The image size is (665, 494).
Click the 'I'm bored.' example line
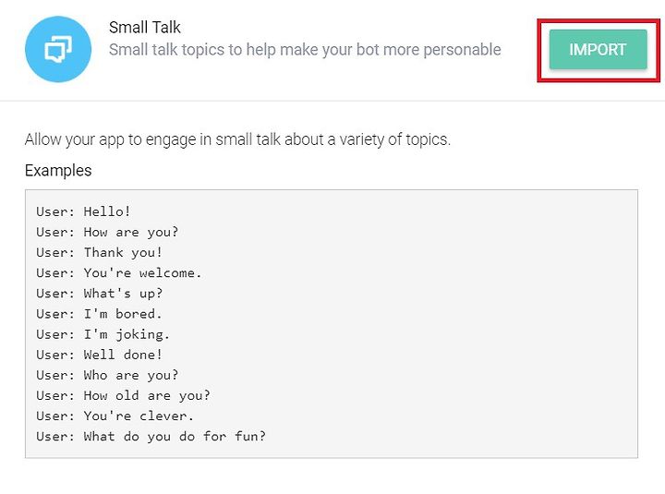(99, 313)
